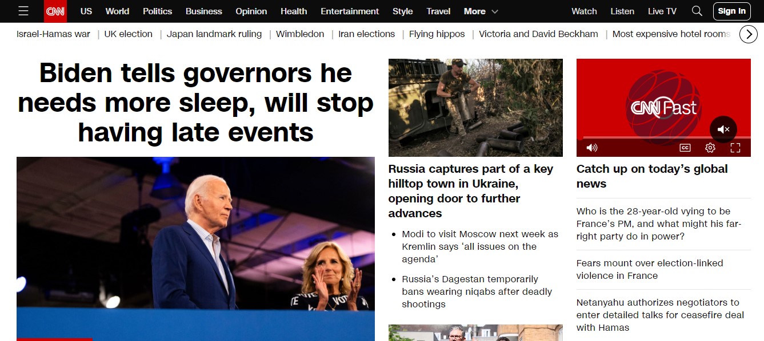Seek along the CNN Fast video progress bar
The height and width of the screenshot is (341, 764).
click(x=663, y=137)
